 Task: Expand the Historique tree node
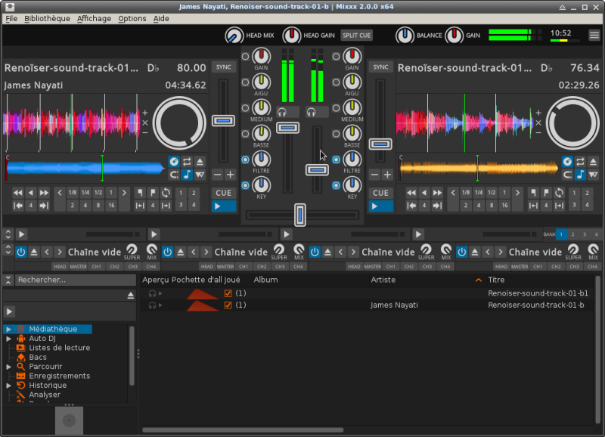(x=8, y=386)
